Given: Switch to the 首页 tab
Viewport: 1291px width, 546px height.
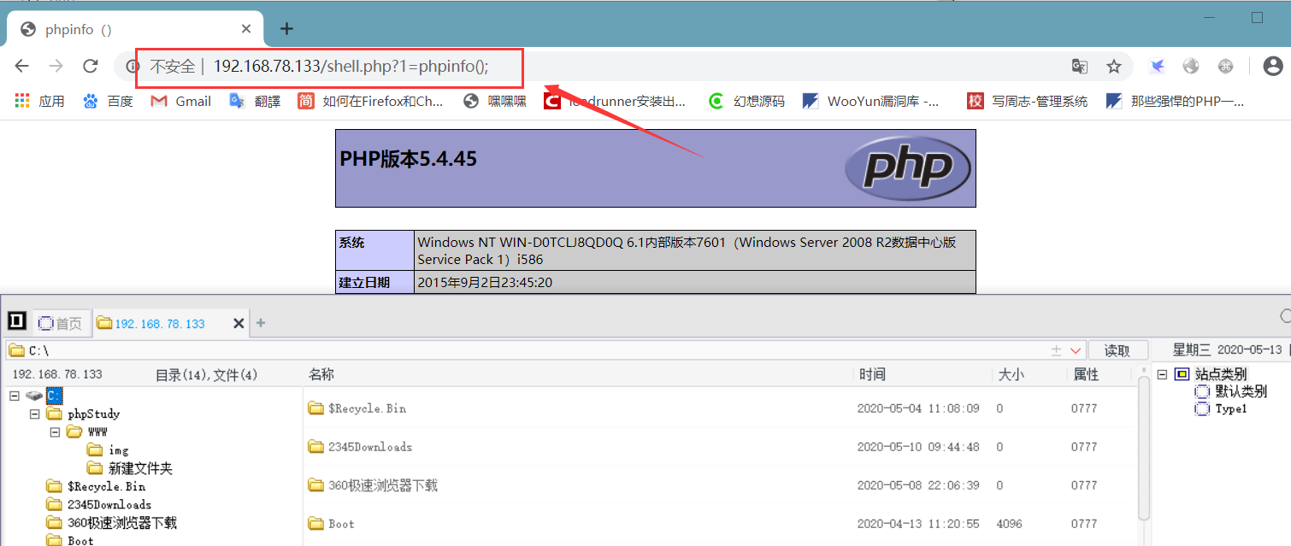Looking at the screenshot, I should pyautogui.click(x=62, y=323).
